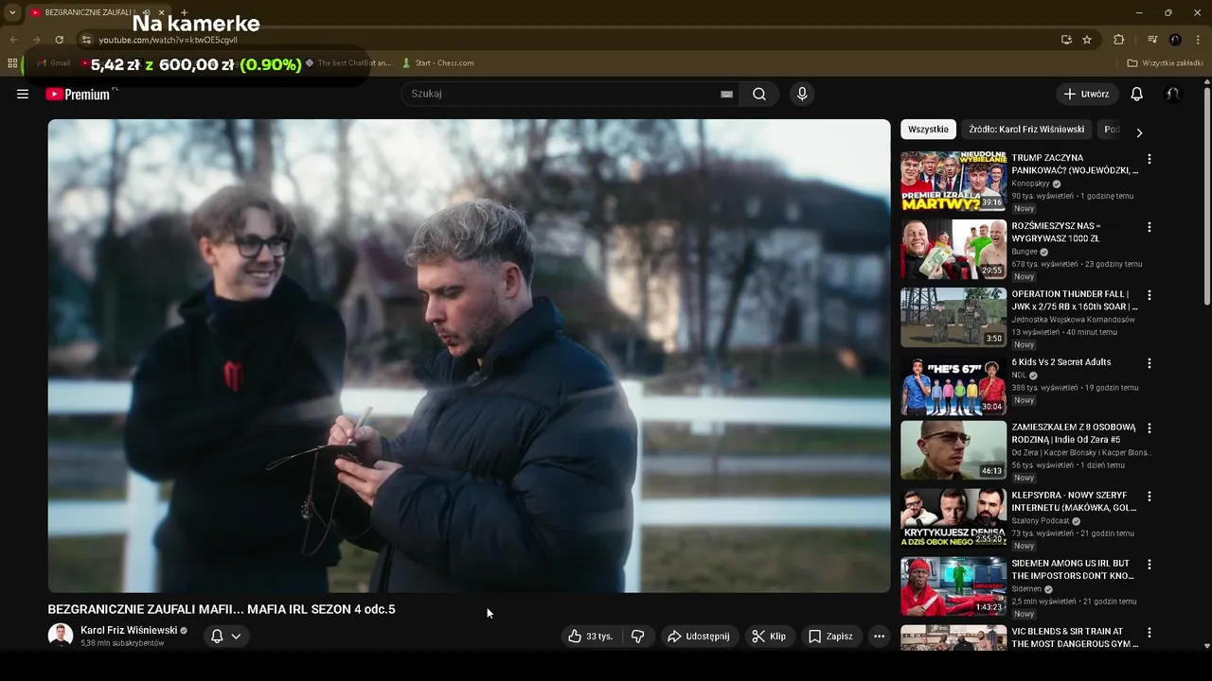Show next filter chips with arrow
Image resolution: width=1212 pixels, height=681 pixels.
click(1139, 132)
